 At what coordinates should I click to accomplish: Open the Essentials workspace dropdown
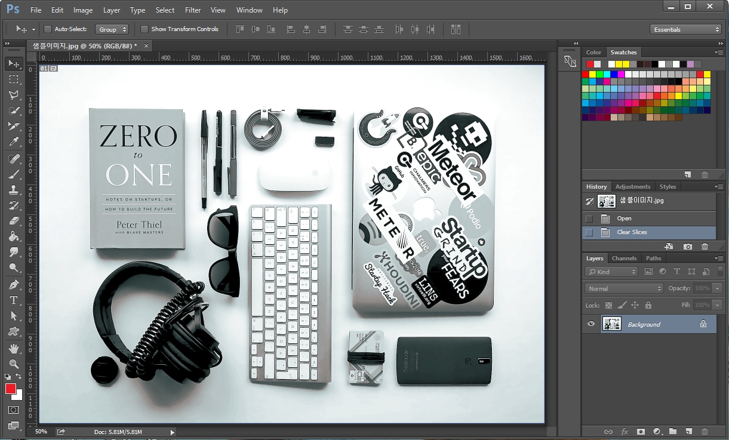[685, 29]
